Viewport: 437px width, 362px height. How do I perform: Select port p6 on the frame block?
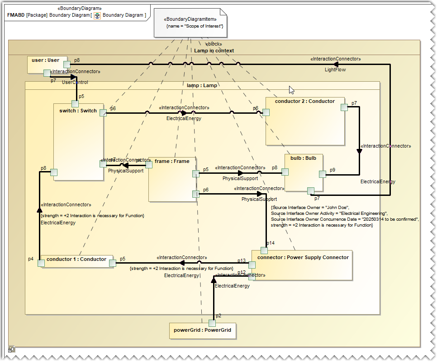tap(196, 194)
